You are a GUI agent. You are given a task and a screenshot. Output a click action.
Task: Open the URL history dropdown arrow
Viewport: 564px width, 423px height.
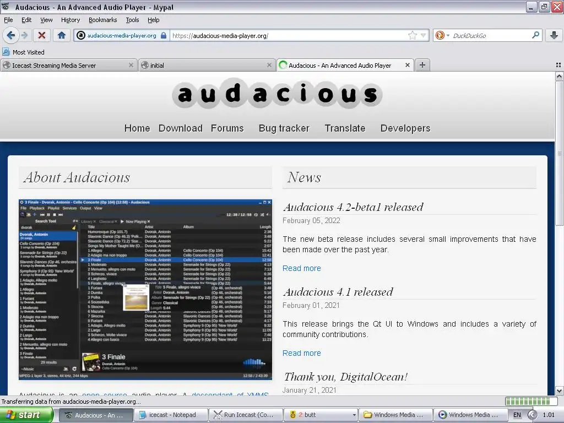coord(424,35)
